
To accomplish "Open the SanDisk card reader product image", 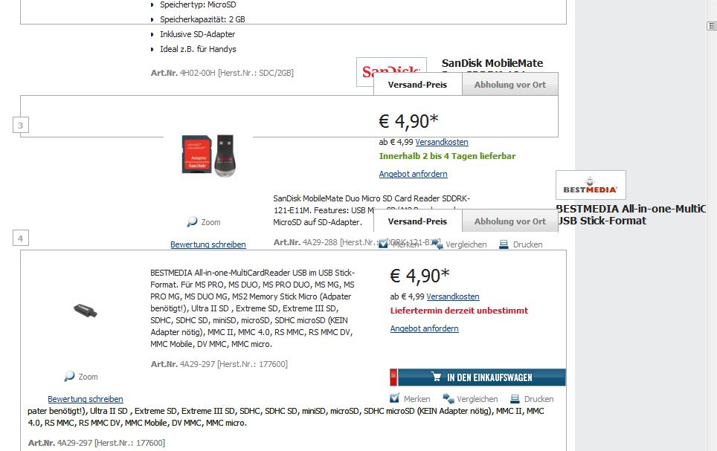I will coord(209,156).
